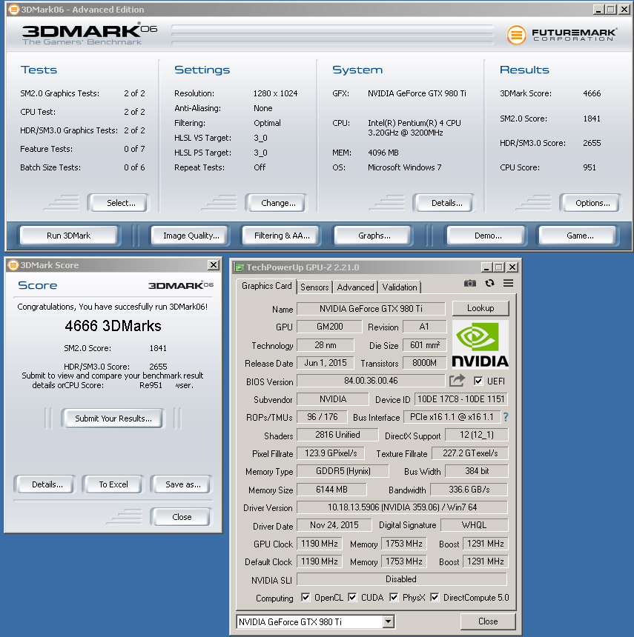The image size is (634, 637).
Task: Open the GPU-Z hamburger menu
Action: pyautogui.click(x=508, y=284)
